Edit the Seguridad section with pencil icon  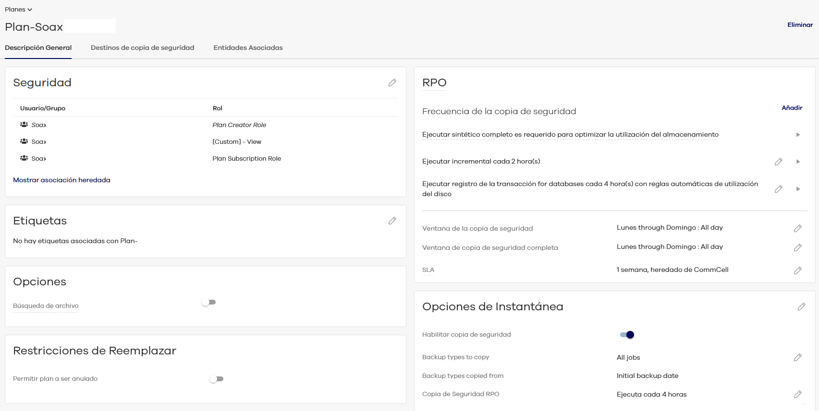(x=392, y=82)
